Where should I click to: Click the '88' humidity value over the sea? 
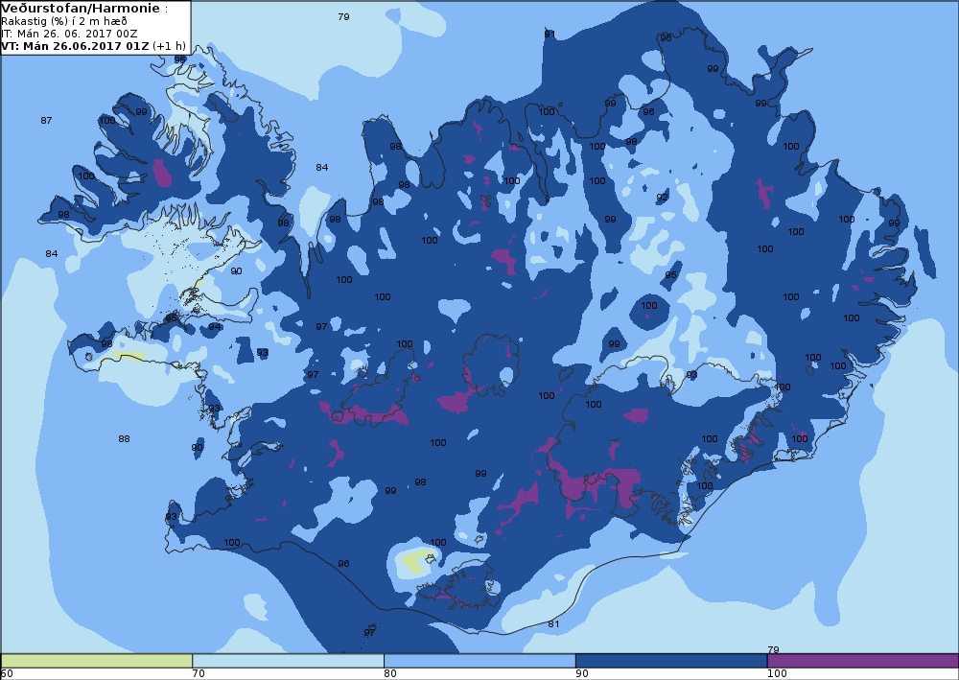click(124, 438)
